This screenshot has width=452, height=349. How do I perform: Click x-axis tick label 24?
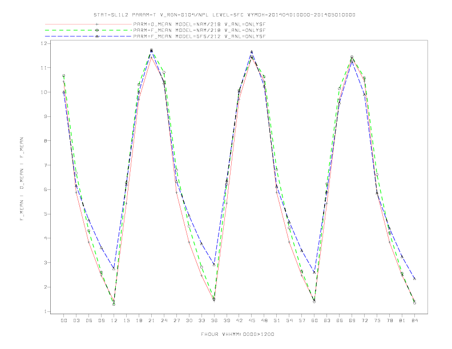pos(164,320)
